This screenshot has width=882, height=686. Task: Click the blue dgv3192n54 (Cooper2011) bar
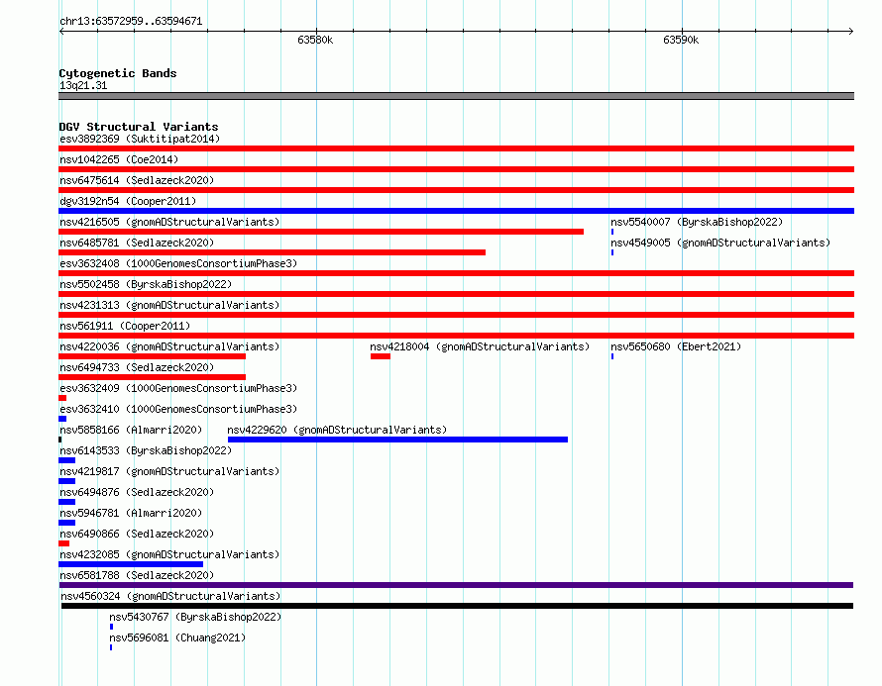(456, 211)
